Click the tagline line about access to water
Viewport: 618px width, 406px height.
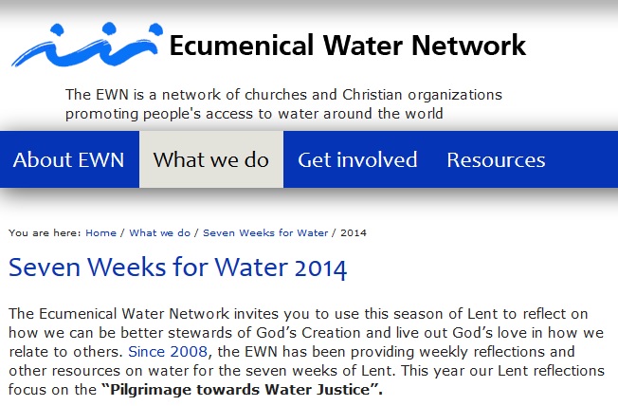coord(254,114)
